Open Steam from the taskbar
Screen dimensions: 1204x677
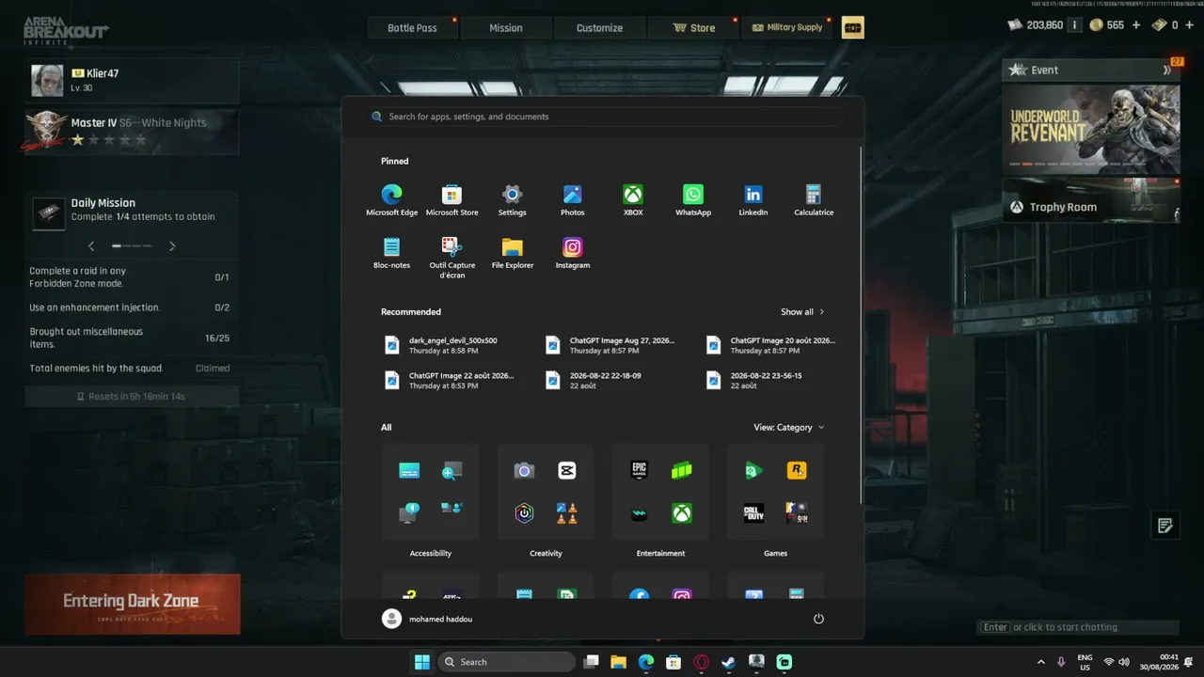(x=729, y=662)
